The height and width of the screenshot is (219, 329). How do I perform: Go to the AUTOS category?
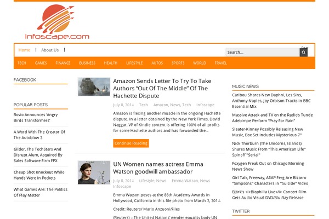pos(157,63)
